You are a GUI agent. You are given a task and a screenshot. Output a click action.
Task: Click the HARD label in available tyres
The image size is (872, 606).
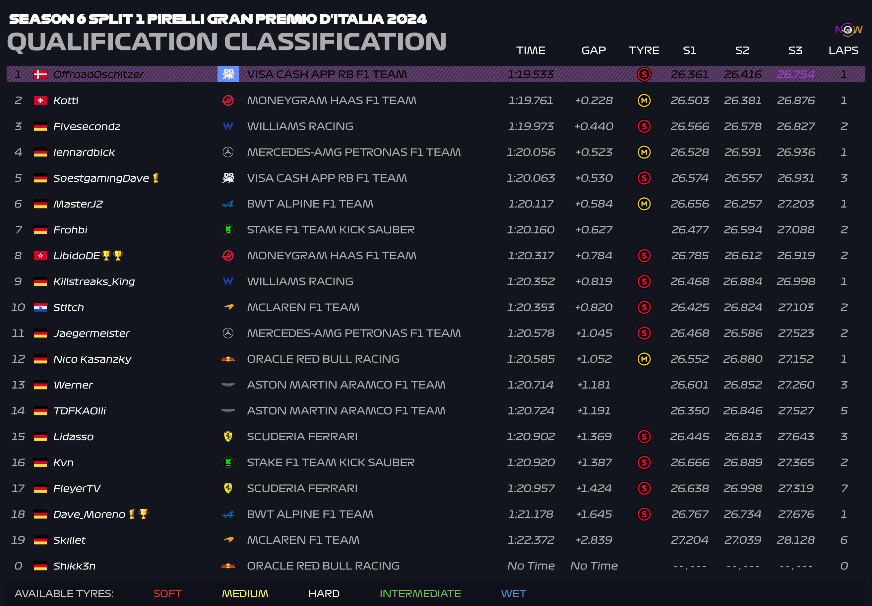[x=324, y=593]
